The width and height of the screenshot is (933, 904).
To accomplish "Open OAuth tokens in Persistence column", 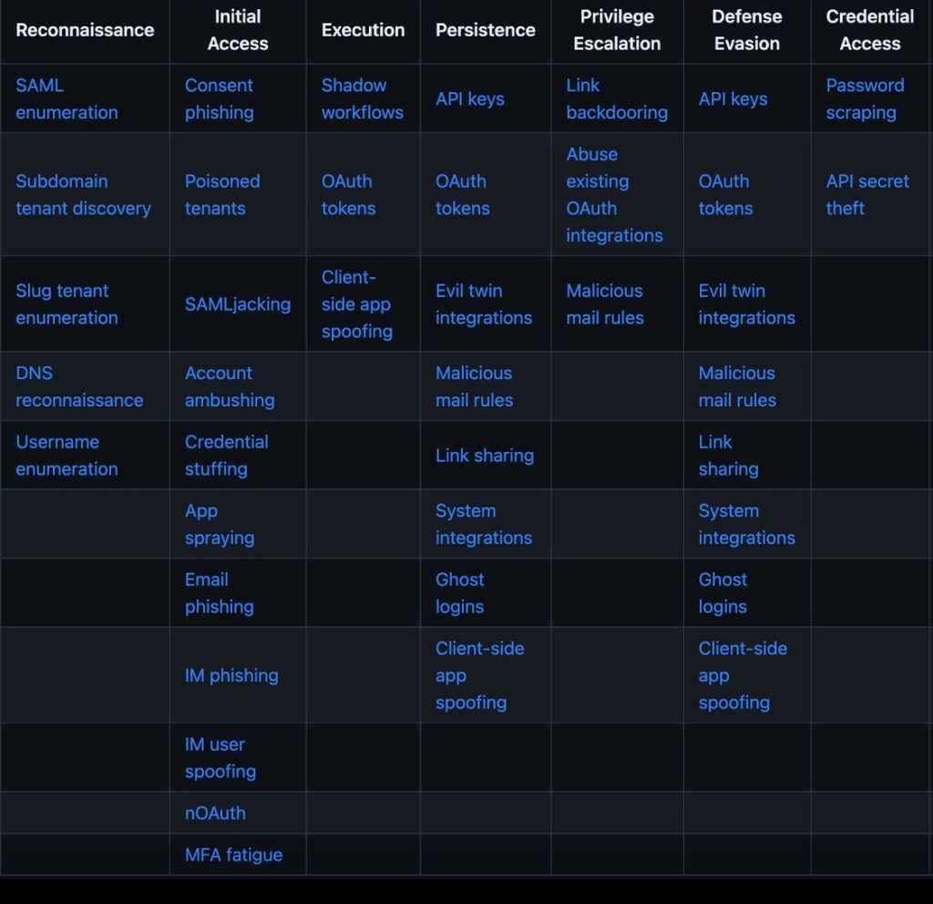I will pyautogui.click(x=462, y=195).
